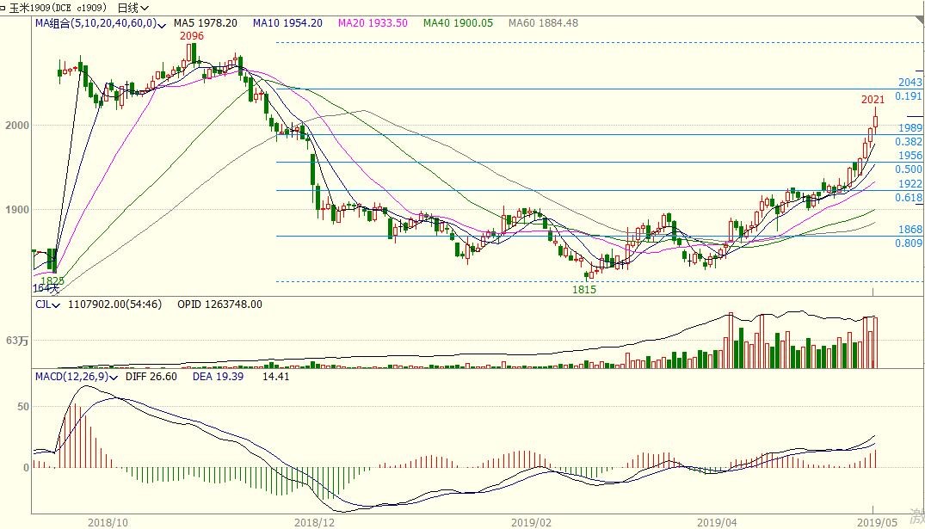This screenshot has width=925, height=529.
Task: Click the magenta MA20 1933.50 legend
Action: tap(372, 23)
